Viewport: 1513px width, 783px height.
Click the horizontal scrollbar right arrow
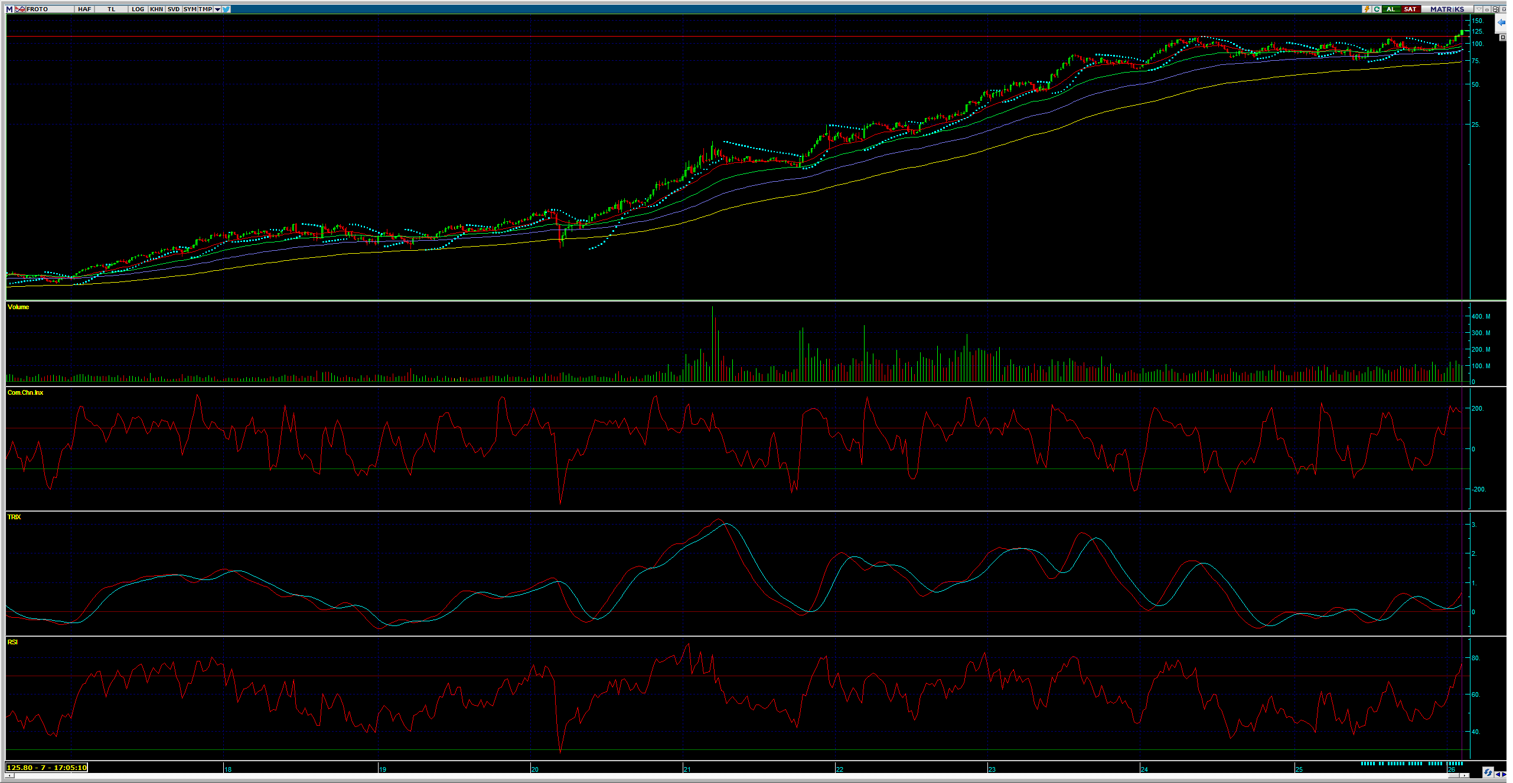(x=1466, y=775)
